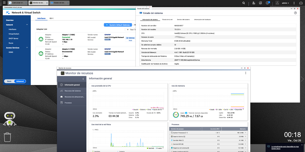
Task: Click memory usage info icon
Action: pos(186,113)
